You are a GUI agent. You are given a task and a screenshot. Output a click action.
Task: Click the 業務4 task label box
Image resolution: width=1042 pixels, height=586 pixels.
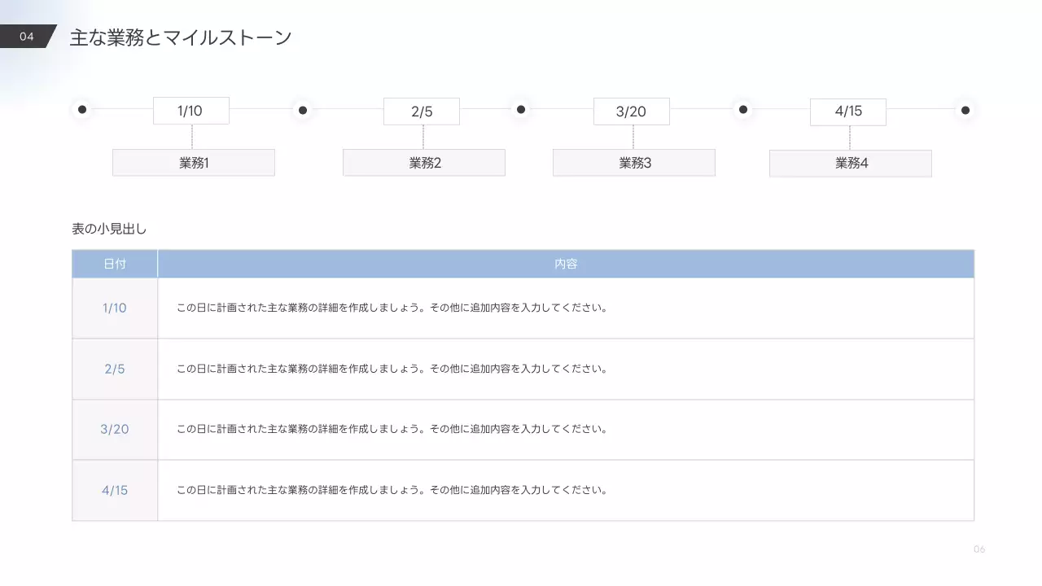click(x=850, y=163)
